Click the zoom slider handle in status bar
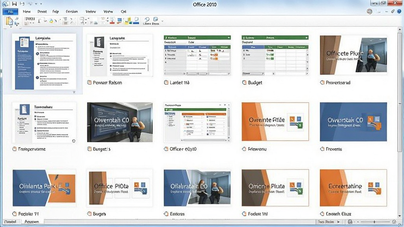Viewport: 404px width, 227px height. [x=374, y=221]
